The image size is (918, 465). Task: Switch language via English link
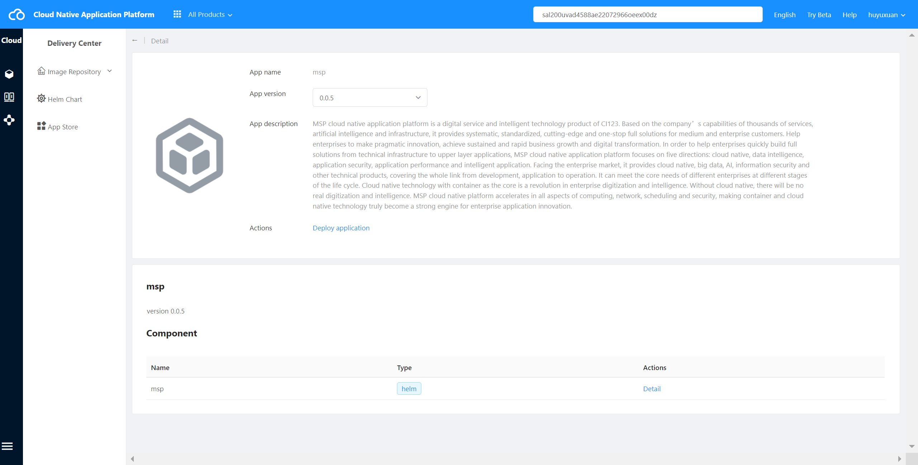tap(785, 15)
